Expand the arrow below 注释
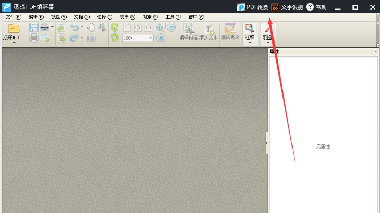 tap(250, 43)
